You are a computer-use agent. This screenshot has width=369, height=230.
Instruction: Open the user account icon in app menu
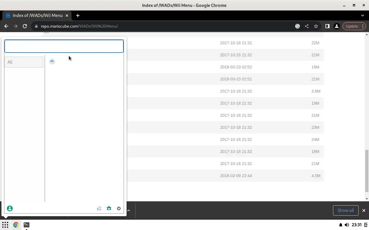pyautogui.click(x=10, y=208)
